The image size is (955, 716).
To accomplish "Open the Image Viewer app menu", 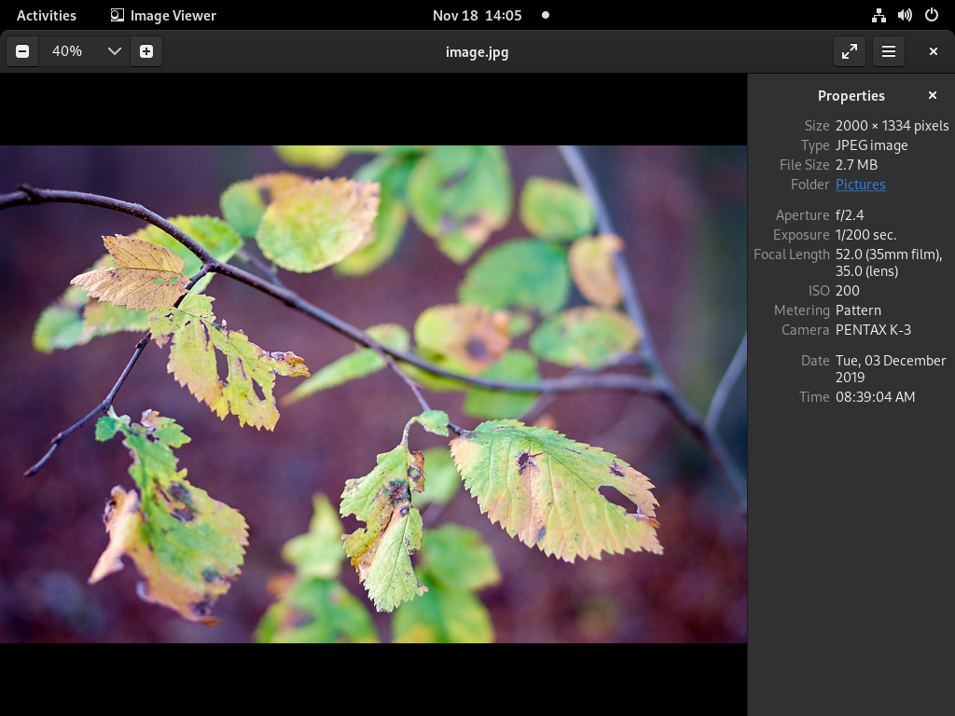I will point(163,15).
